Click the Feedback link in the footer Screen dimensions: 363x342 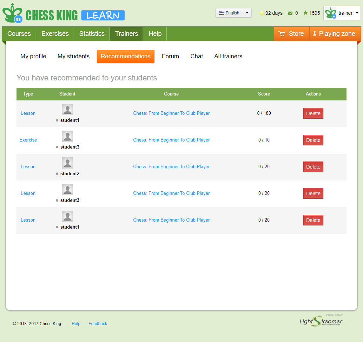(98, 324)
